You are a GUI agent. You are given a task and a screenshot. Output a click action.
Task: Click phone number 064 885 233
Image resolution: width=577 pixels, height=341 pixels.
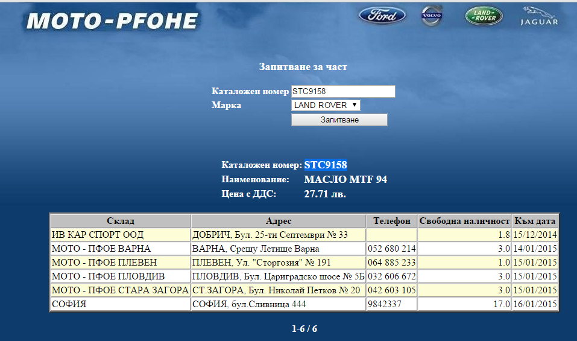point(391,263)
